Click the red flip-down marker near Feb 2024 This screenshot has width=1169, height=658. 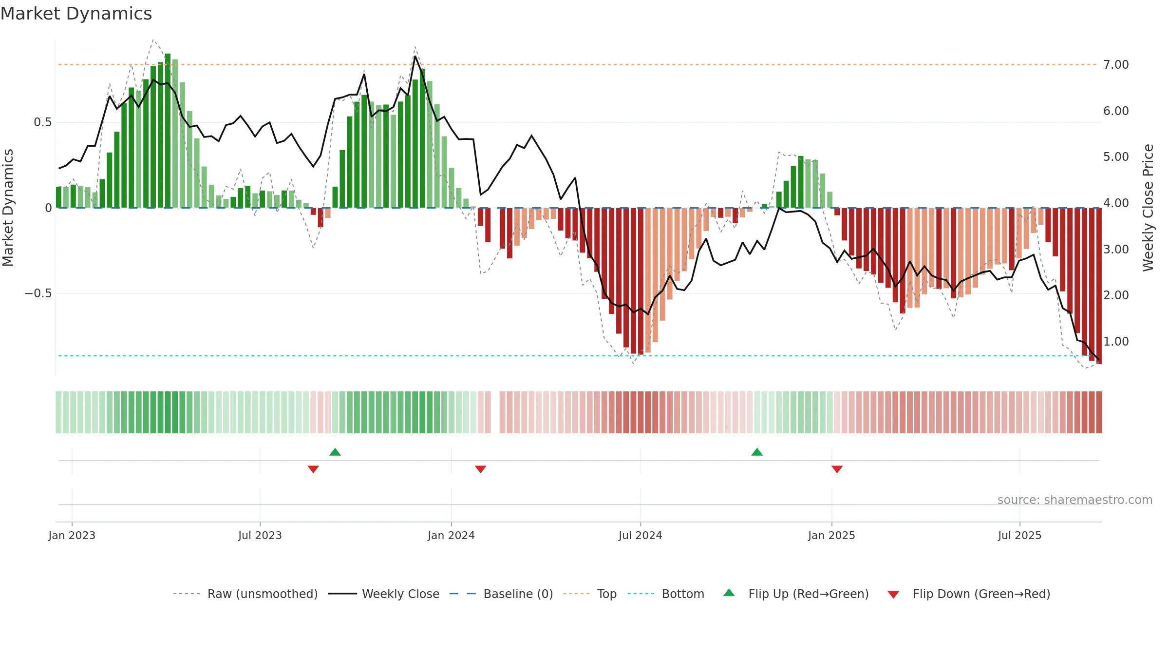click(481, 469)
